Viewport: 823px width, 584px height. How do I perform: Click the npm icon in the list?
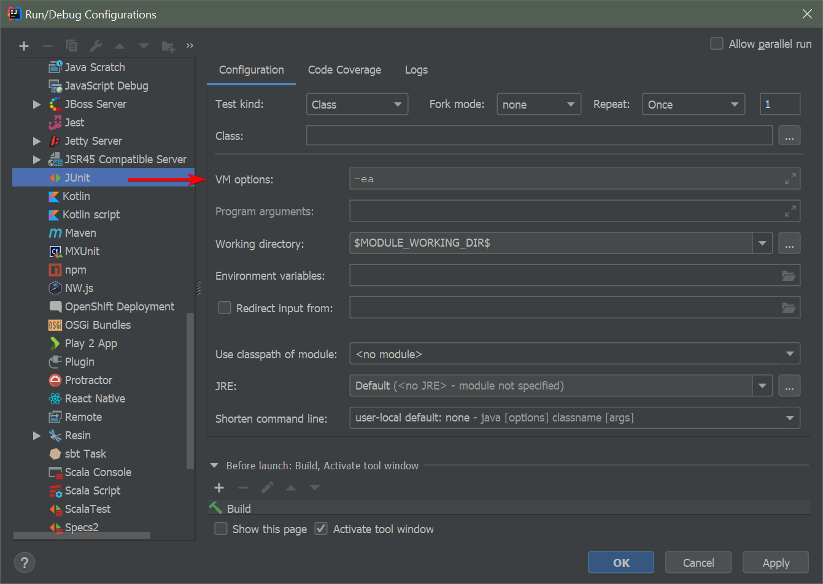click(55, 270)
